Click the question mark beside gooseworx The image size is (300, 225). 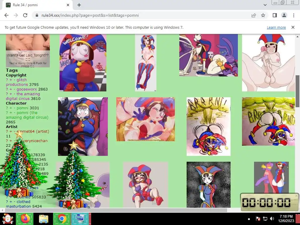pos(7,89)
